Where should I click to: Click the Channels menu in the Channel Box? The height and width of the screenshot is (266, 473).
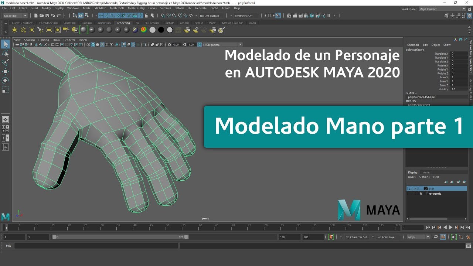pyautogui.click(x=413, y=45)
